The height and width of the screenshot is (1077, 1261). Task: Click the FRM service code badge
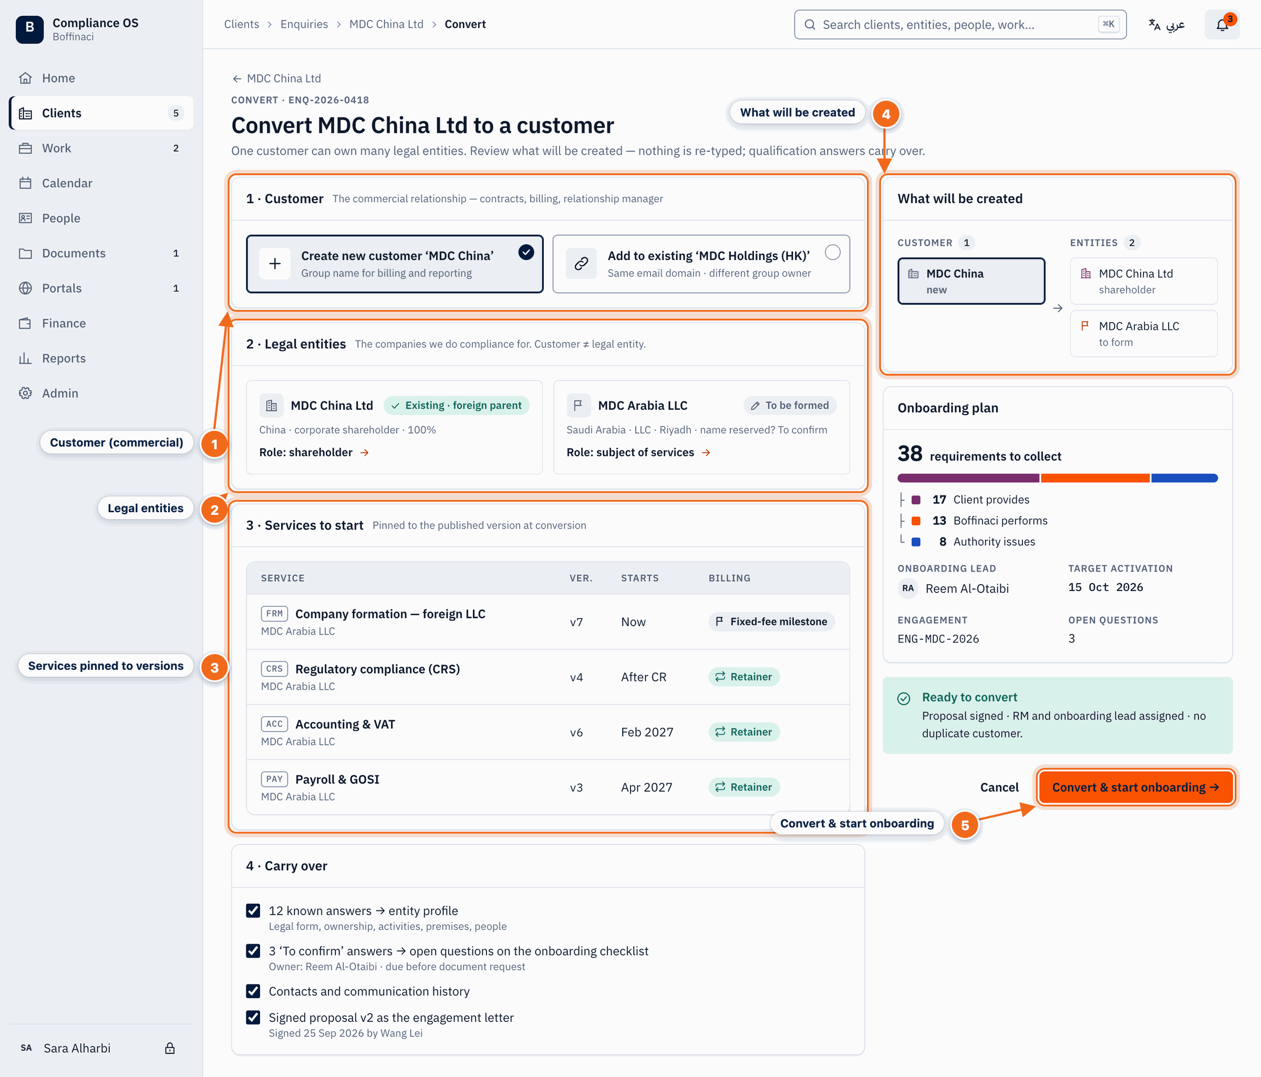pos(274,613)
